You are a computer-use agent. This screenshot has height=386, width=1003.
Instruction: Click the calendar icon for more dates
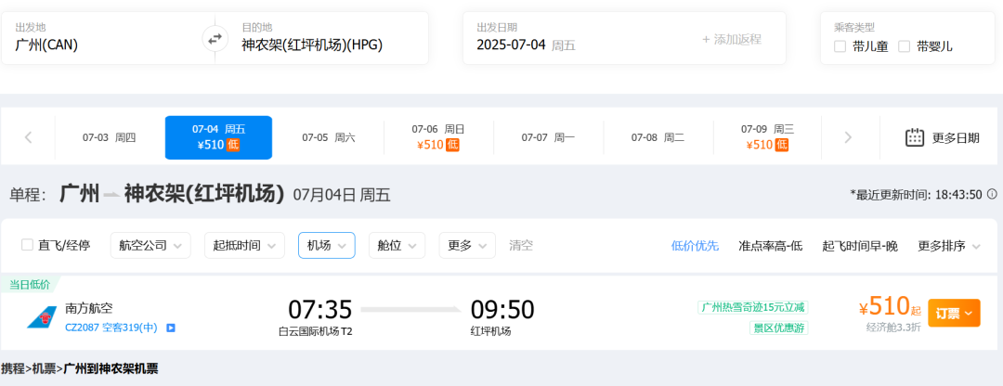(x=915, y=137)
